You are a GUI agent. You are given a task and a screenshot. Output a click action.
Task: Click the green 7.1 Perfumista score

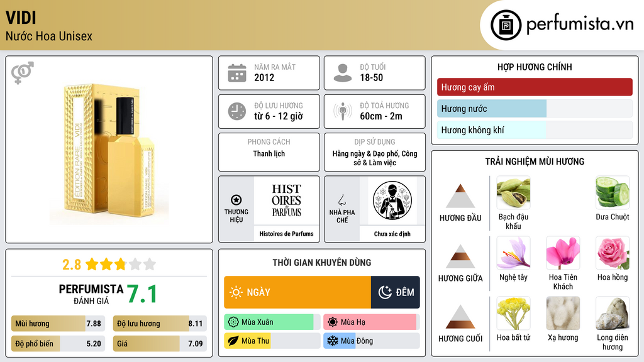coord(142,294)
